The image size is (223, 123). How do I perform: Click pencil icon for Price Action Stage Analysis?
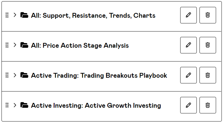(188, 45)
